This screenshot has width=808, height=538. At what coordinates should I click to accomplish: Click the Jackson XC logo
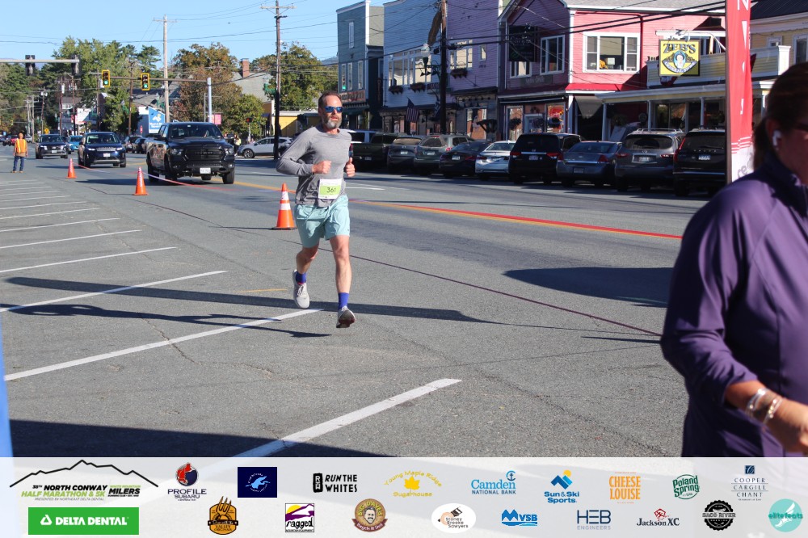[658, 518]
